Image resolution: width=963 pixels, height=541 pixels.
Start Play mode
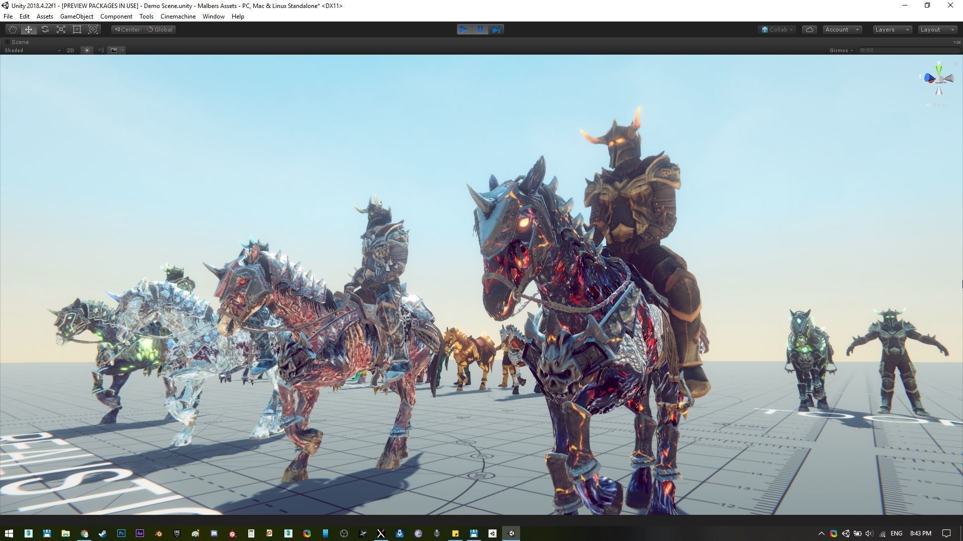coord(464,30)
